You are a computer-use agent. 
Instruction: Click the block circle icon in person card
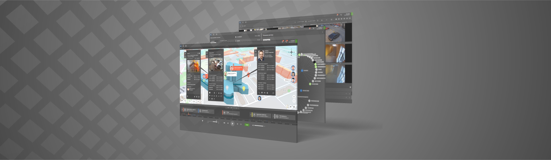point(273,93)
